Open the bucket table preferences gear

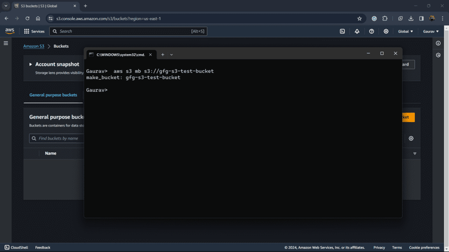pos(411,138)
